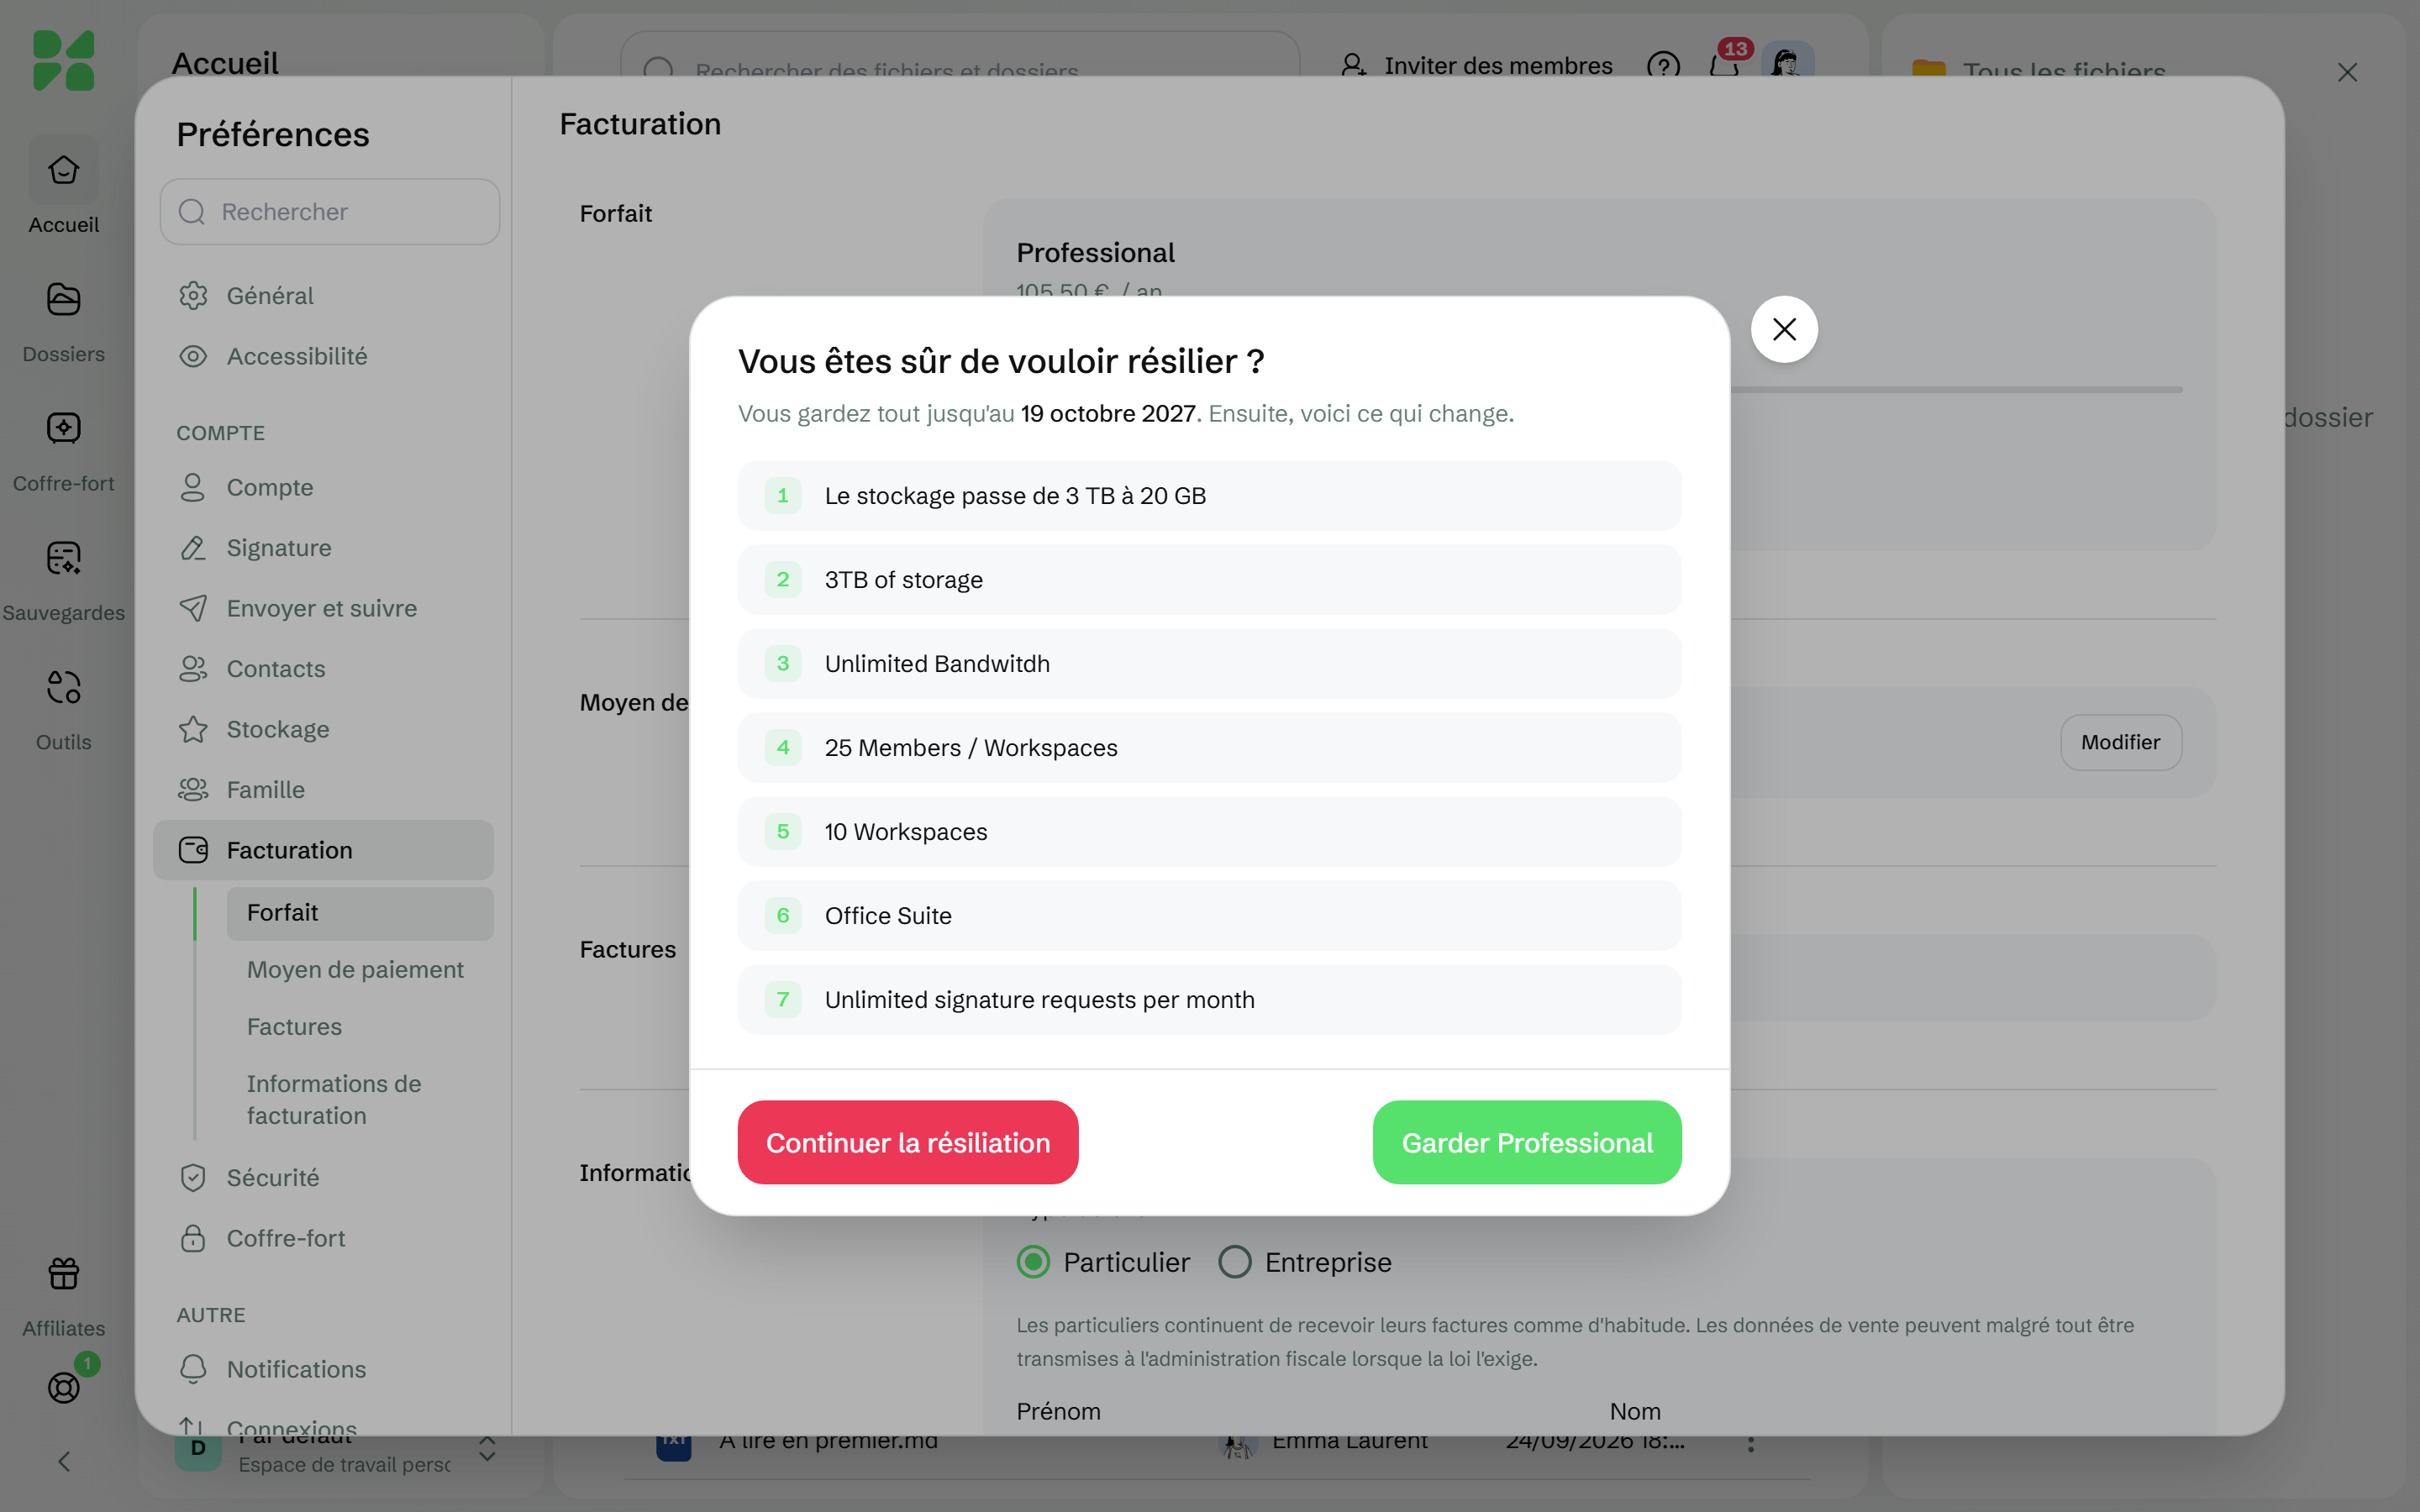Viewport: 2420px width, 1512px height.
Task: Click the Signature pen icon
Action: point(193,548)
